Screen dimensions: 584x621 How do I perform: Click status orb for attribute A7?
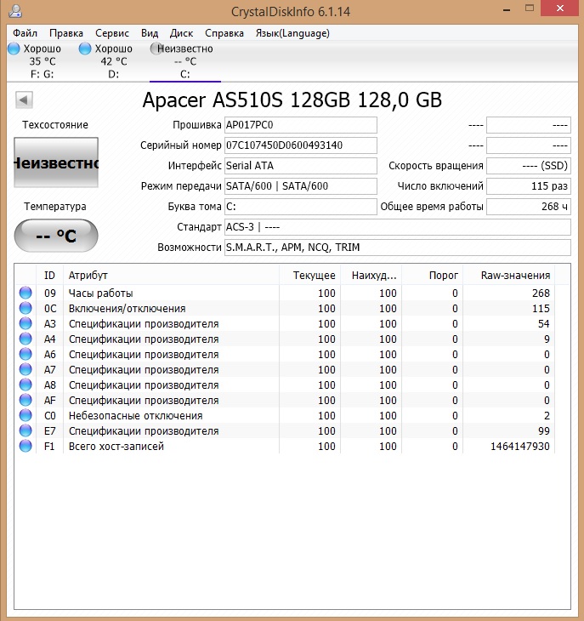tap(26, 369)
